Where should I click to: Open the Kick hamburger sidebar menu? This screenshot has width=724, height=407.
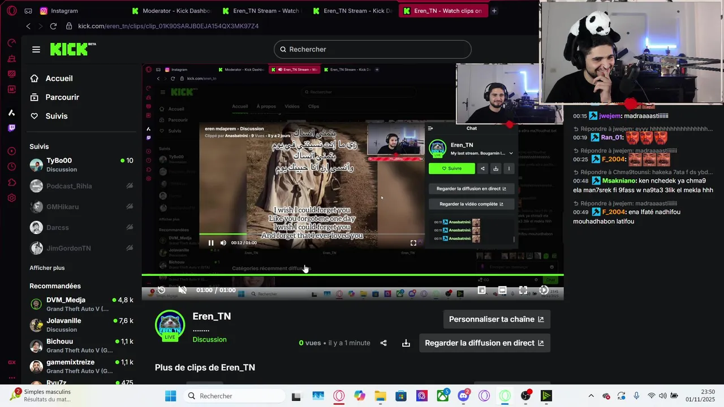pos(36,50)
